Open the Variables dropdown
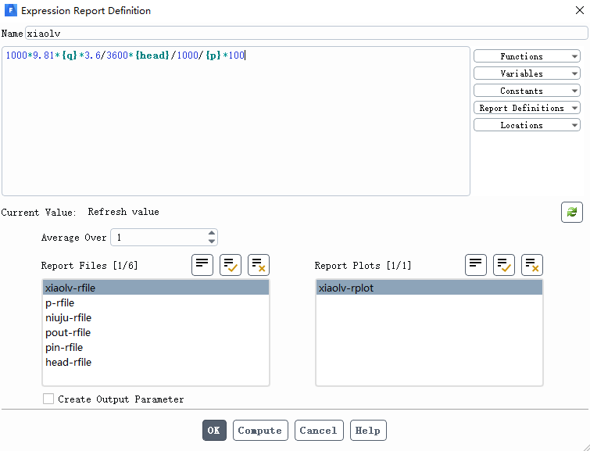The height and width of the screenshot is (451, 590). coord(527,73)
